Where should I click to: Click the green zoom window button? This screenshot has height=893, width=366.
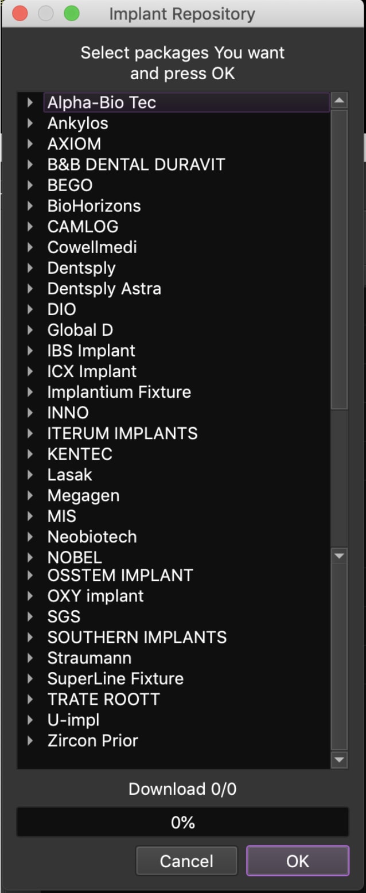[x=72, y=14]
